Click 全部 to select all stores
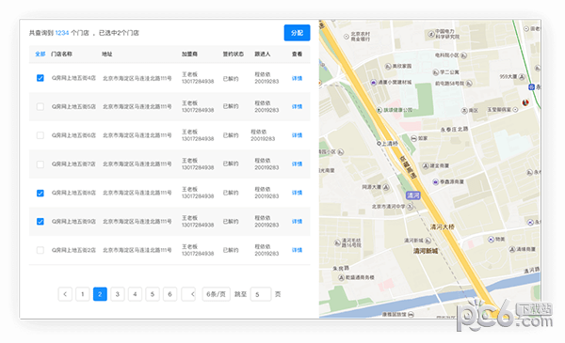The height and width of the screenshot is (343, 565). (x=40, y=54)
